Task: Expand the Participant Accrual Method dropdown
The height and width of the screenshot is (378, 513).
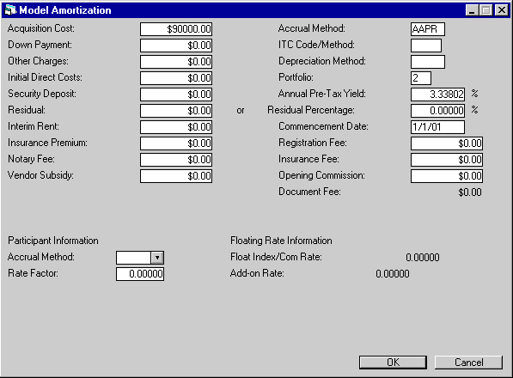Action: 157,258
